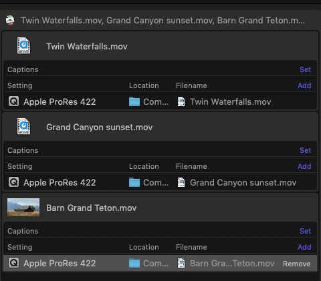Image resolution: width=321 pixels, height=281 pixels.
Task: Click the Compressor batch icon in header
Action: point(10,20)
